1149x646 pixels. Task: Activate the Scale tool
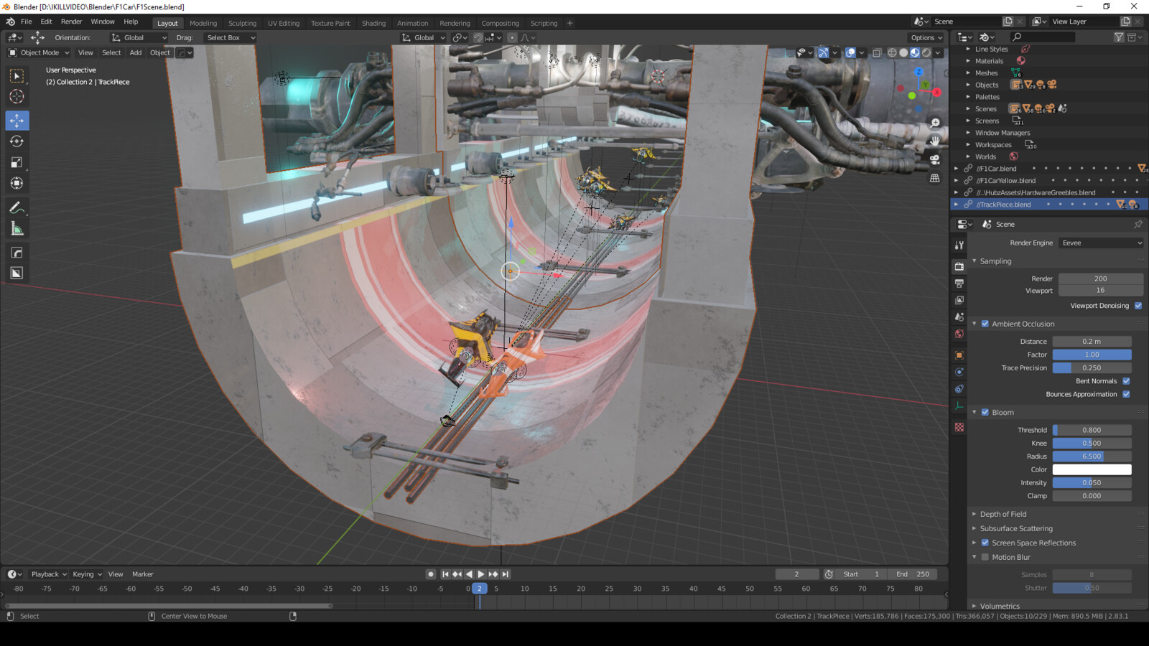pos(17,162)
